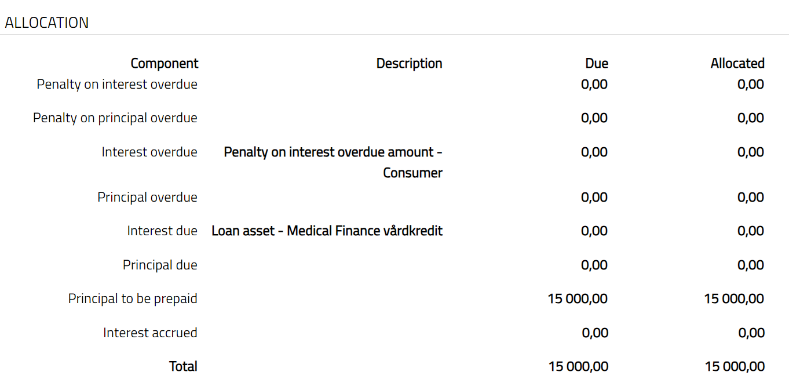This screenshot has width=789, height=383.
Task: Select the Total row Due amount
Action: pos(578,366)
